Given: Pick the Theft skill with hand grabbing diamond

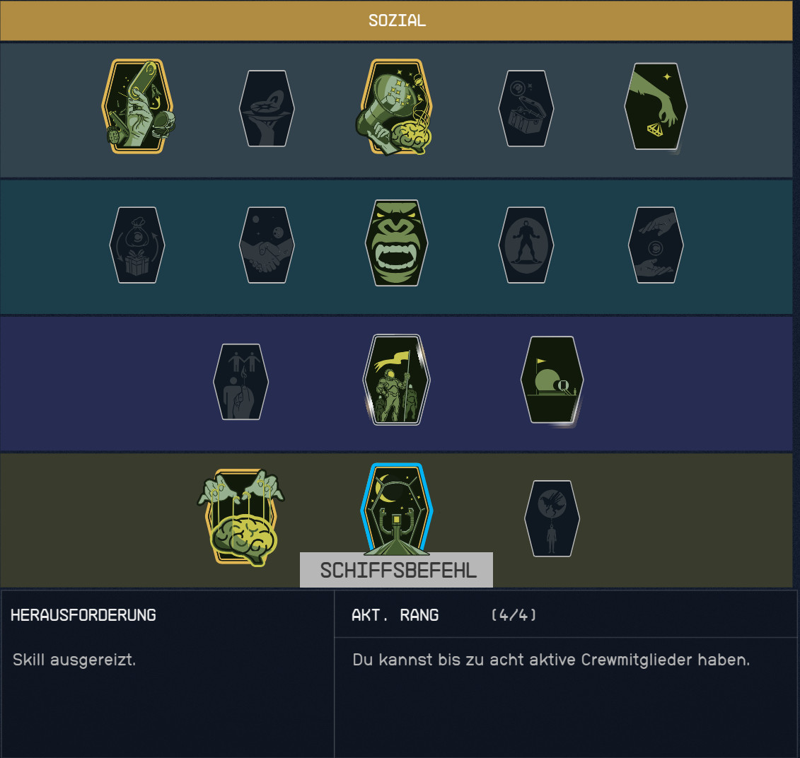Looking at the screenshot, I should tap(656, 107).
